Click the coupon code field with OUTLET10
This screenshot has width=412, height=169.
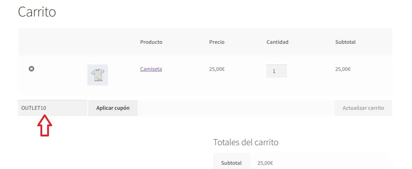(52, 108)
